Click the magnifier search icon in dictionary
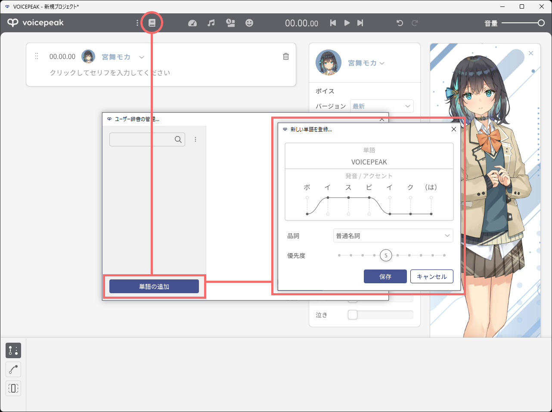Viewport: 552px width, 412px height. pos(178,139)
